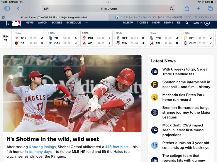Open the Ohtani feature image
Viewport: 217px width, 162px height.
pyautogui.click(x=72, y=93)
